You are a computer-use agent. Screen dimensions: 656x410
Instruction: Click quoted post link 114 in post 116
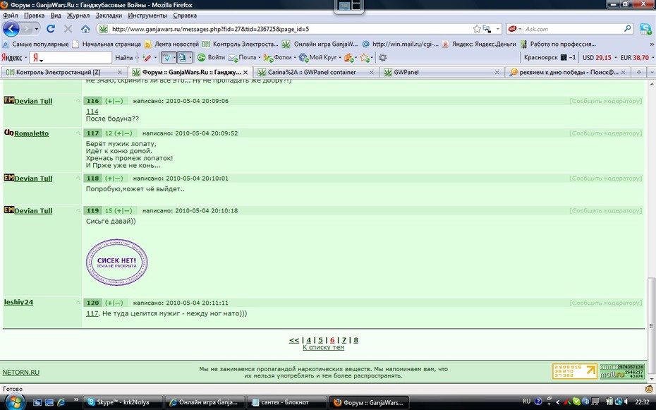click(92, 111)
